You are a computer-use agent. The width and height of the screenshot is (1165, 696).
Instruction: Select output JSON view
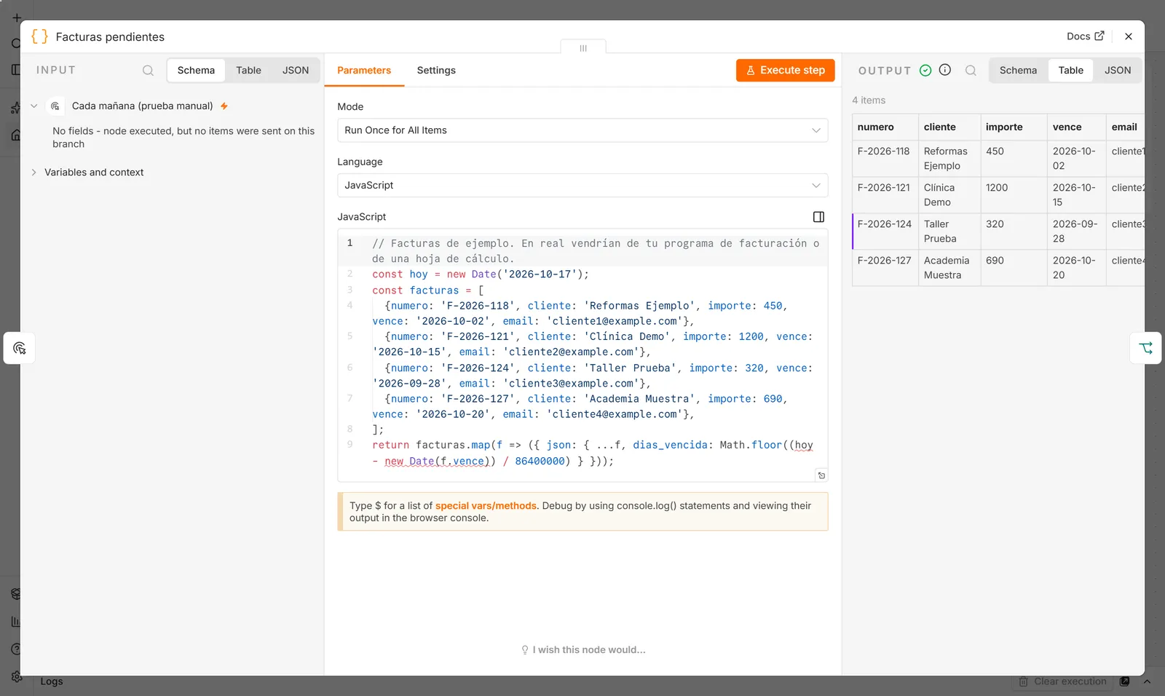click(x=1118, y=71)
